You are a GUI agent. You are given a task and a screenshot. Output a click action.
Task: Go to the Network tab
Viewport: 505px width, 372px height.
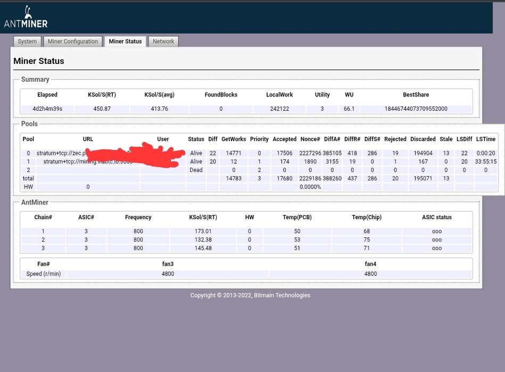pos(163,42)
